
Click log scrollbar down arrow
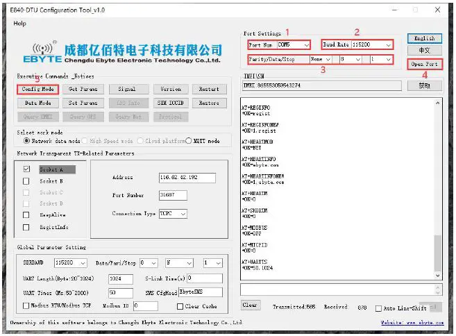(438, 275)
